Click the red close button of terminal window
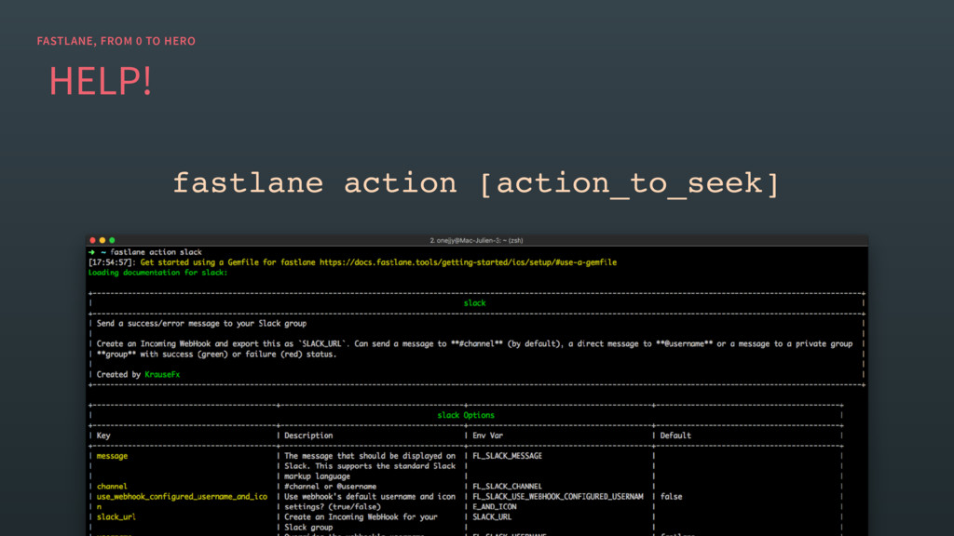This screenshot has width=954, height=536. 92,241
